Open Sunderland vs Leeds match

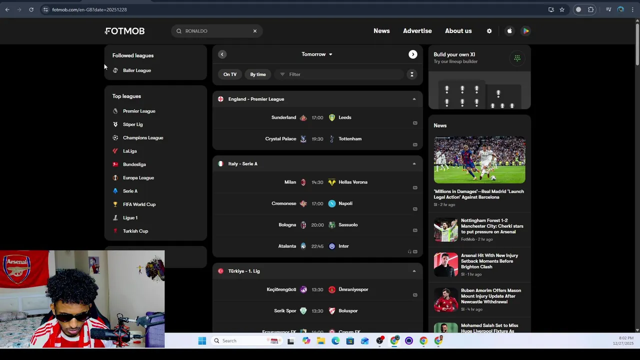pos(317,117)
